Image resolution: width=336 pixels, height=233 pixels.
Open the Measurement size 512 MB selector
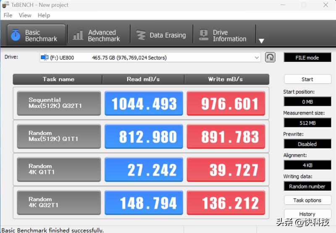pyautogui.click(x=307, y=123)
